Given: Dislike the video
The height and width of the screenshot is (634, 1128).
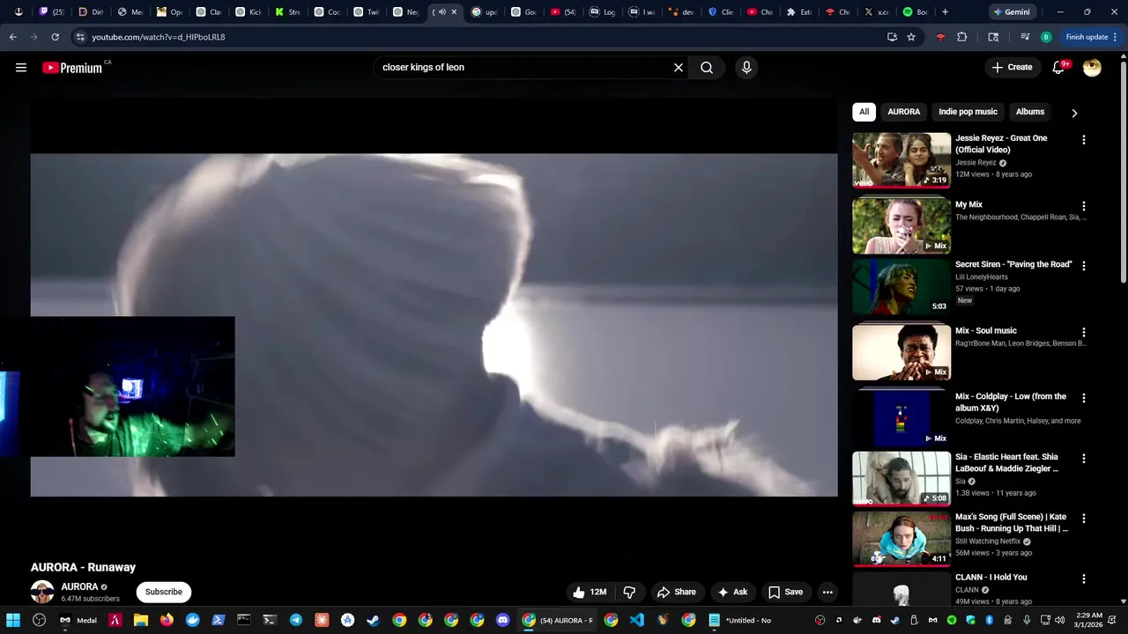Looking at the screenshot, I should 629,592.
